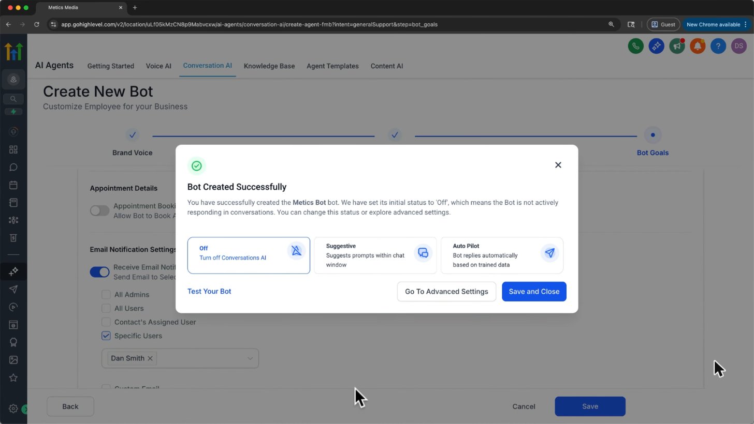The width and height of the screenshot is (754, 424).
Task: Toggle Receive Email Notifications switch
Action: tap(99, 271)
